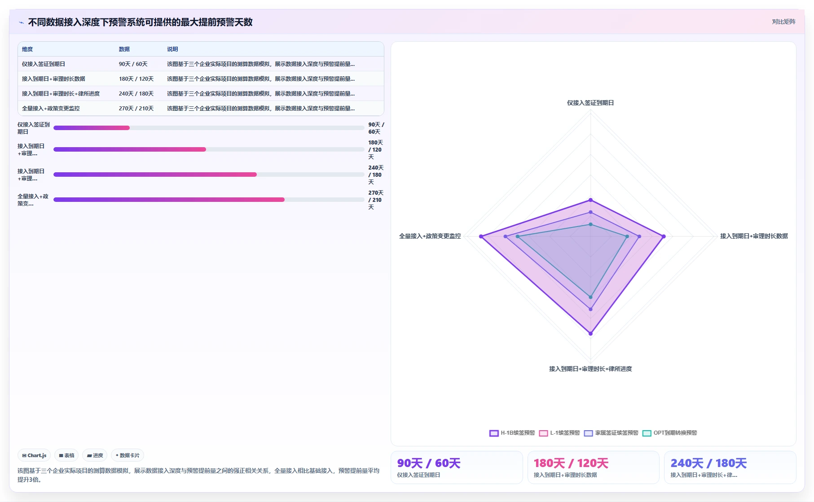Select the 全量接入+政策变更监控 table cell
This screenshot has width=814, height=502.
[x=51, y=109]
